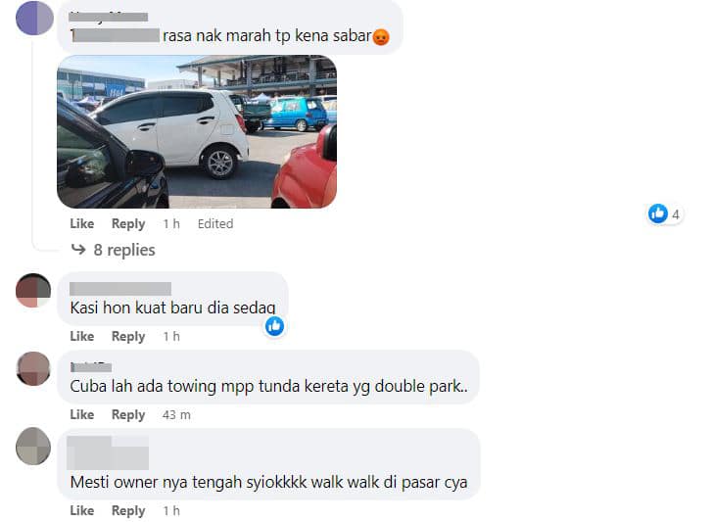
Task: Open the parked cars photo attachment
Action: click(x=197, y=131)
